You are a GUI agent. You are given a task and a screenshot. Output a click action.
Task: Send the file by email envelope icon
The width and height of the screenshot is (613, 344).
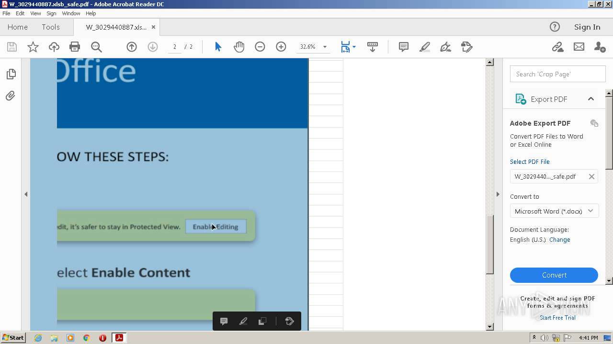tap(579, 47)
